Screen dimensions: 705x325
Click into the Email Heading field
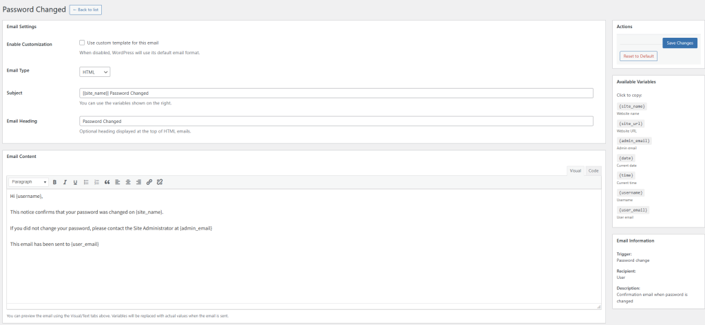click(336, 121)
